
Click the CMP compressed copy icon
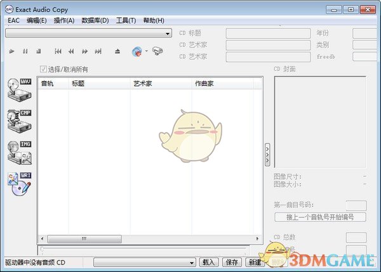[20, 121]
